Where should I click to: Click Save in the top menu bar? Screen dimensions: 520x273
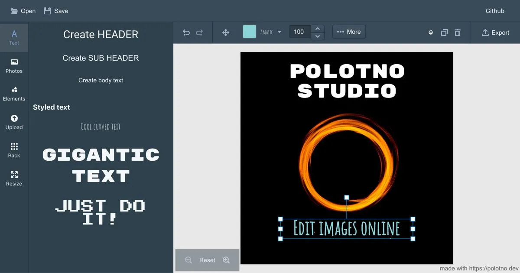click(x=55, y=11)
